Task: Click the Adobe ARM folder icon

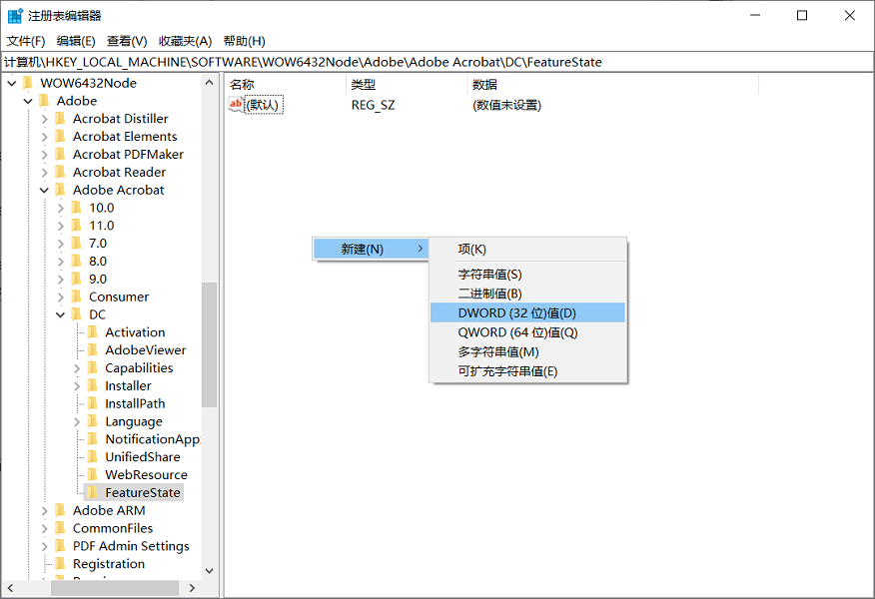Action: tap(61, 510)
